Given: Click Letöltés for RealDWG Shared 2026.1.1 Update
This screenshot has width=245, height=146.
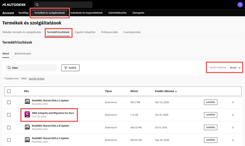Looking at the screenshot, I should click(210, 102).
